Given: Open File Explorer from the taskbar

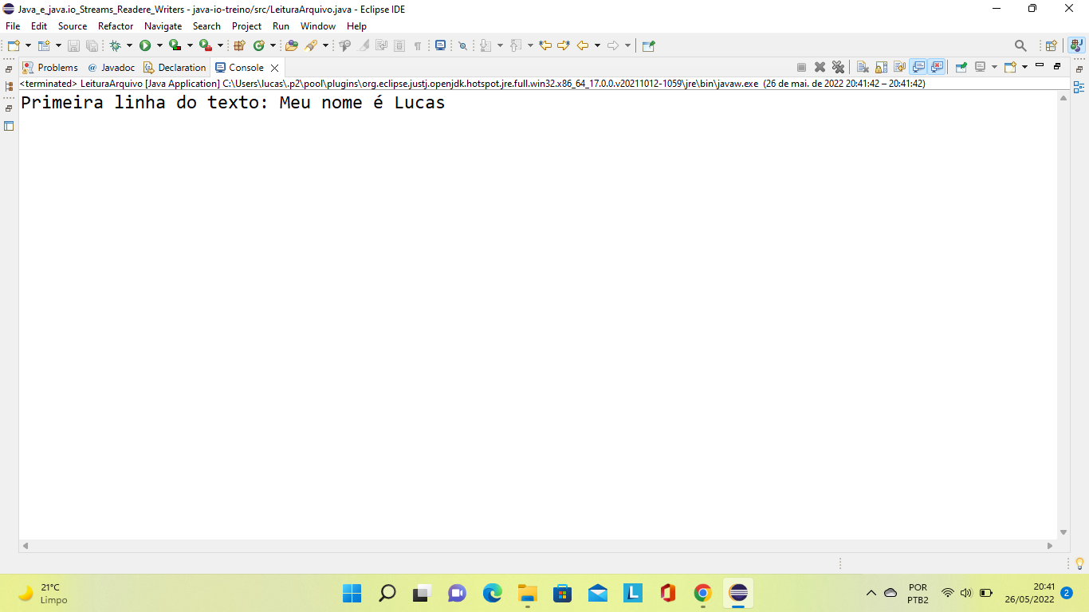Looking at the screenshot, I should tap(527, 593).
